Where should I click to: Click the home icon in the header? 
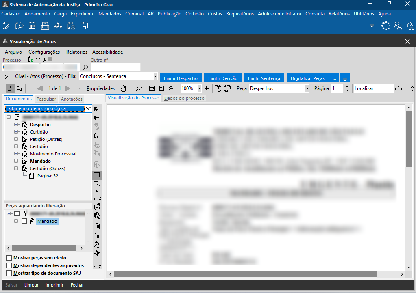click(x=411, y=26)
